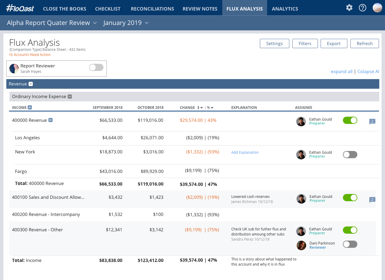Click the SEPTEMBER 2018 column header
This screenshot has width=385, height=280.
pos(107,108)
